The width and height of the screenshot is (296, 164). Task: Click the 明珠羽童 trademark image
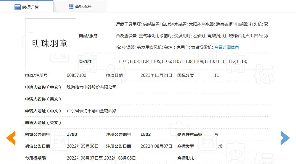(x=51, y=44)
